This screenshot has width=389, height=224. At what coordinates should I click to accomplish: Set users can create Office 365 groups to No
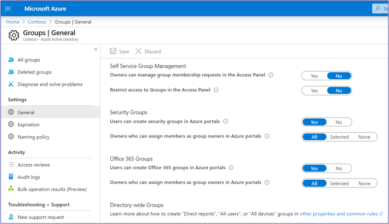(339, 169)
